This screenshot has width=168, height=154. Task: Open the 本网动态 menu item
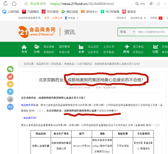pos(49,52)
